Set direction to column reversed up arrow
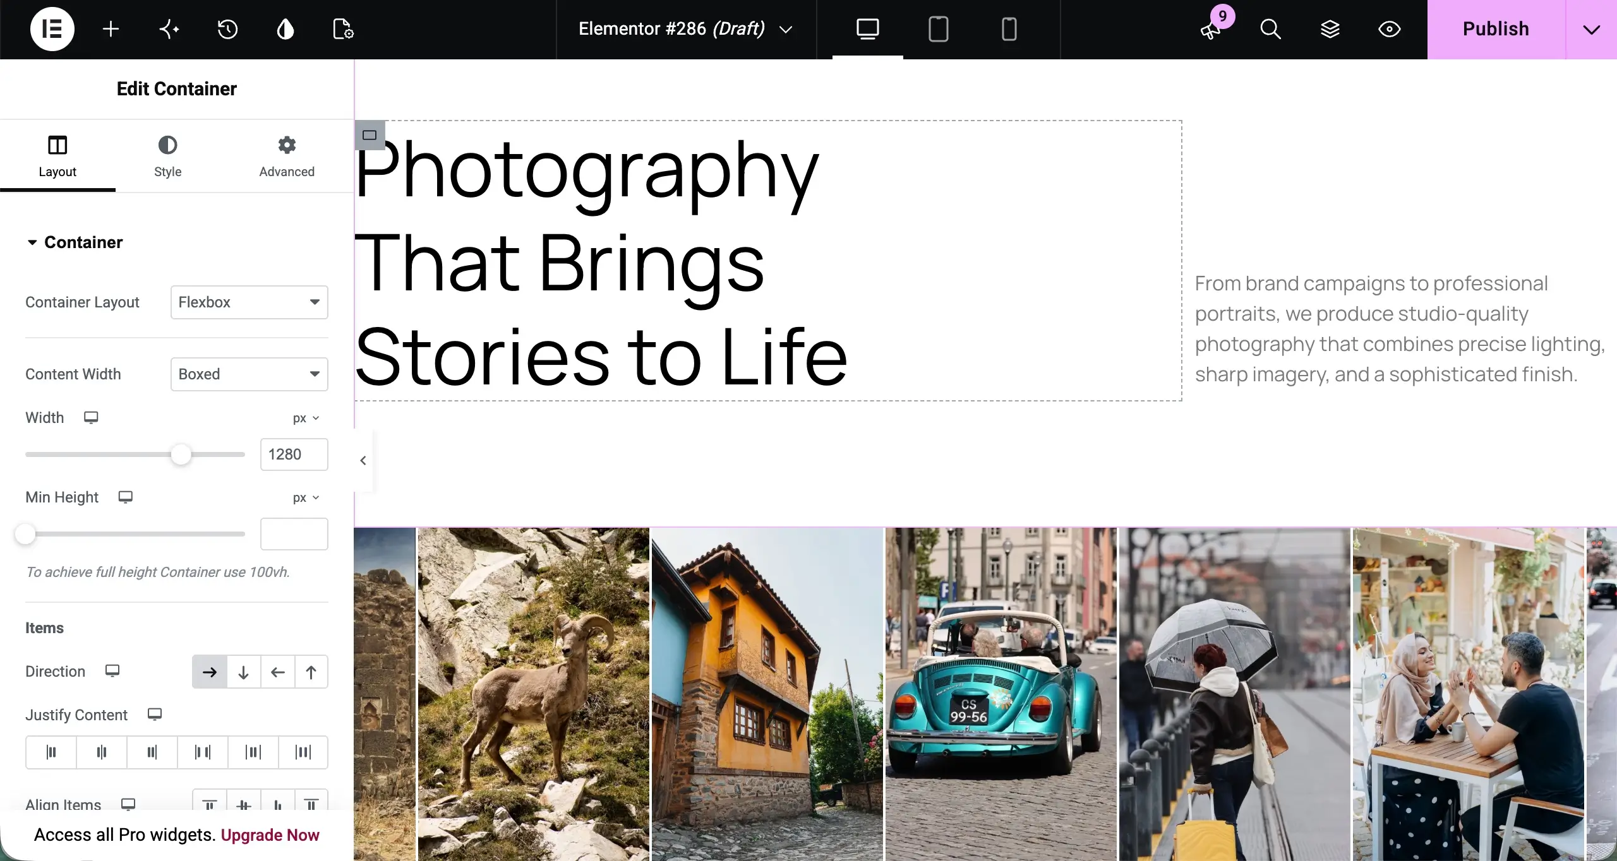The width and height of the screenshot is (1617, 861). 311,672
